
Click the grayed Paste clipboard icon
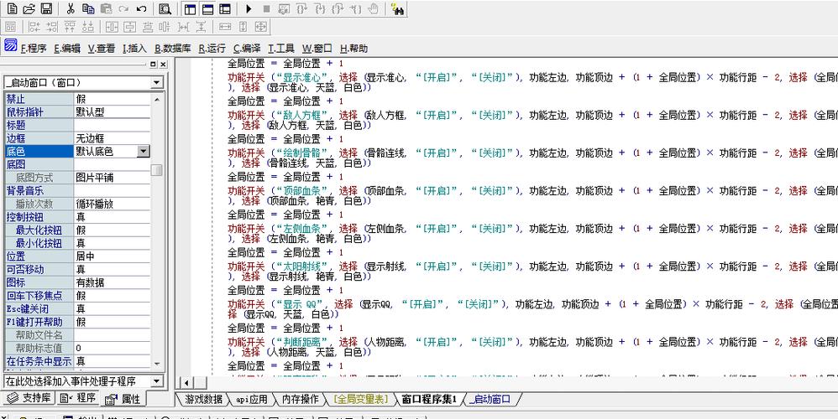106,9
